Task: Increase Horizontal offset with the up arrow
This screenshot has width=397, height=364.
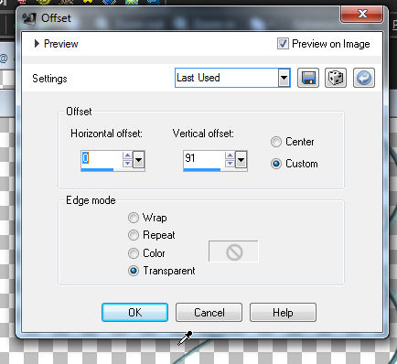Action: pos(127,155)
